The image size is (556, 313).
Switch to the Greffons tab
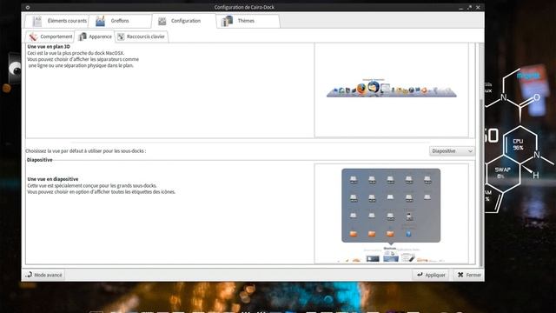coord(120,21)
